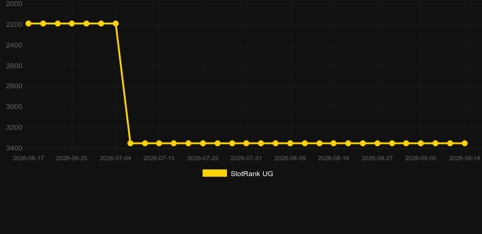Select the data point above 2026-06-25
This screenshot has height=234, width=482.
71,24
